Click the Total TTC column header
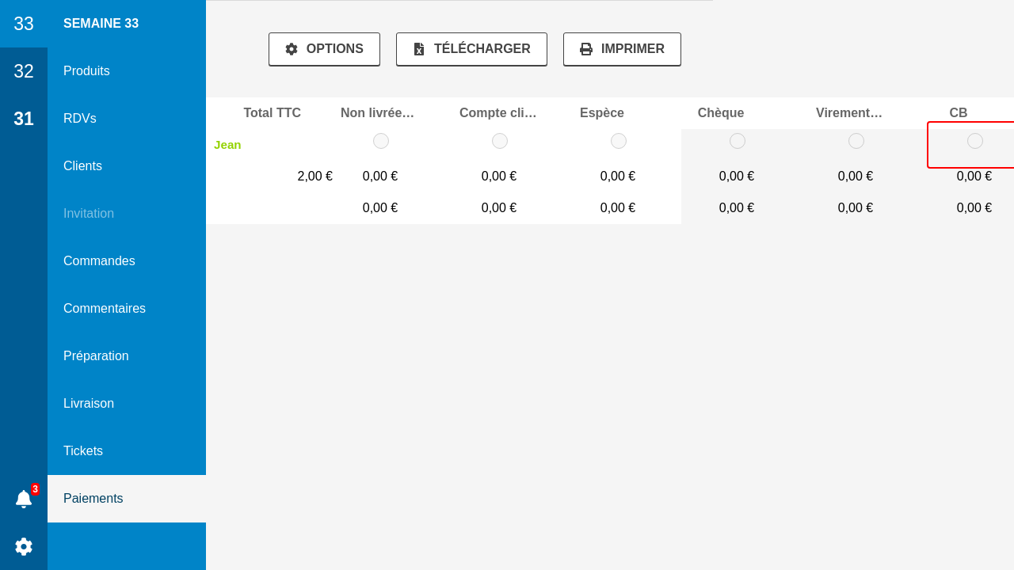 [272, 113]
